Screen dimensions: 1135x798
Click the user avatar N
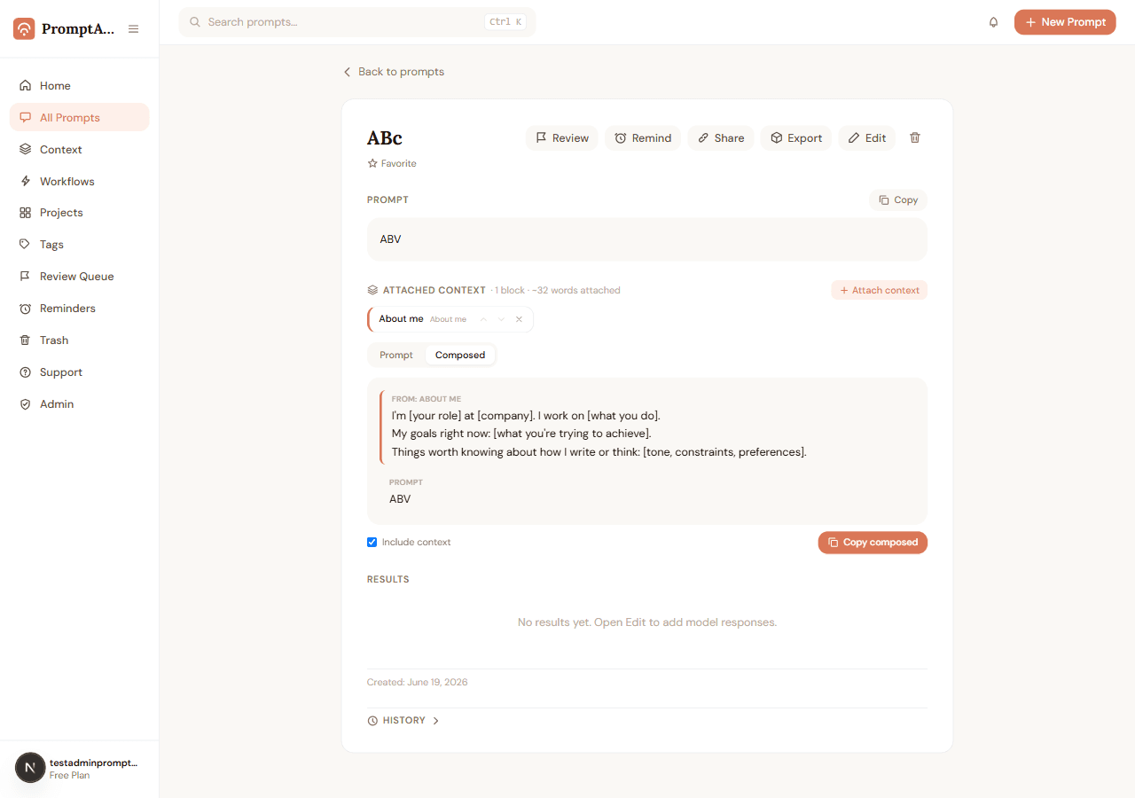point(30,768)
